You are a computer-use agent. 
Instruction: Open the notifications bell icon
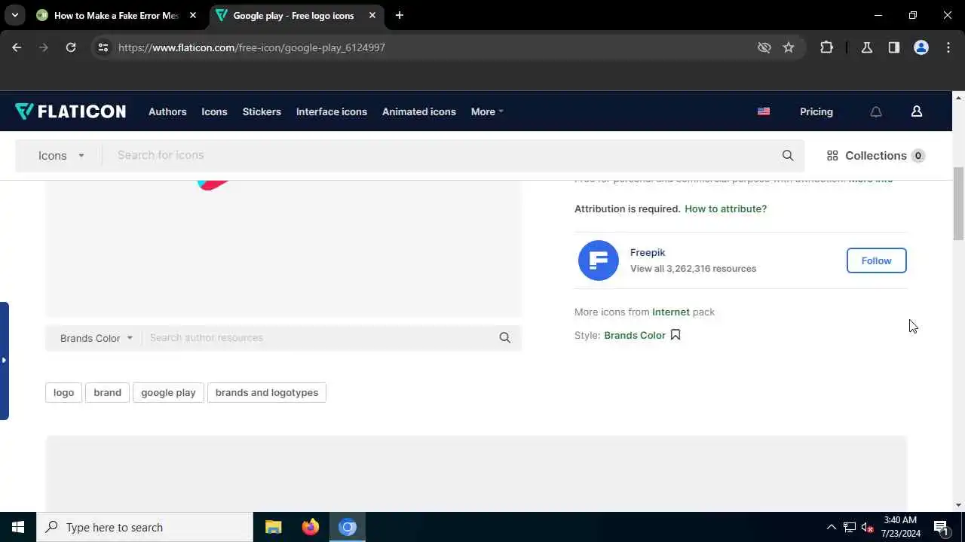tap(876, 111)
